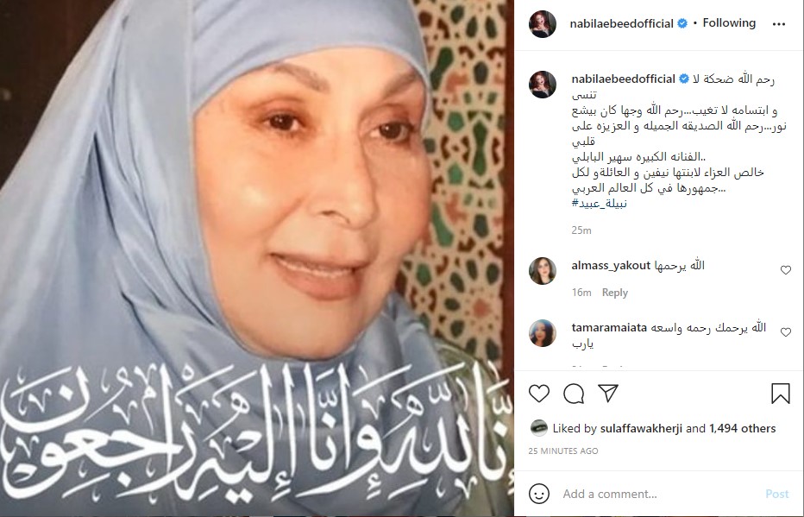Toggle the Following button in header

tap(729, 23)
